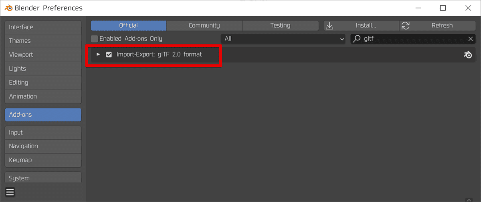Viewport: 481px width, 202px height.
Task: Click the small scroll arrow at bottom right
Action: 469,200
